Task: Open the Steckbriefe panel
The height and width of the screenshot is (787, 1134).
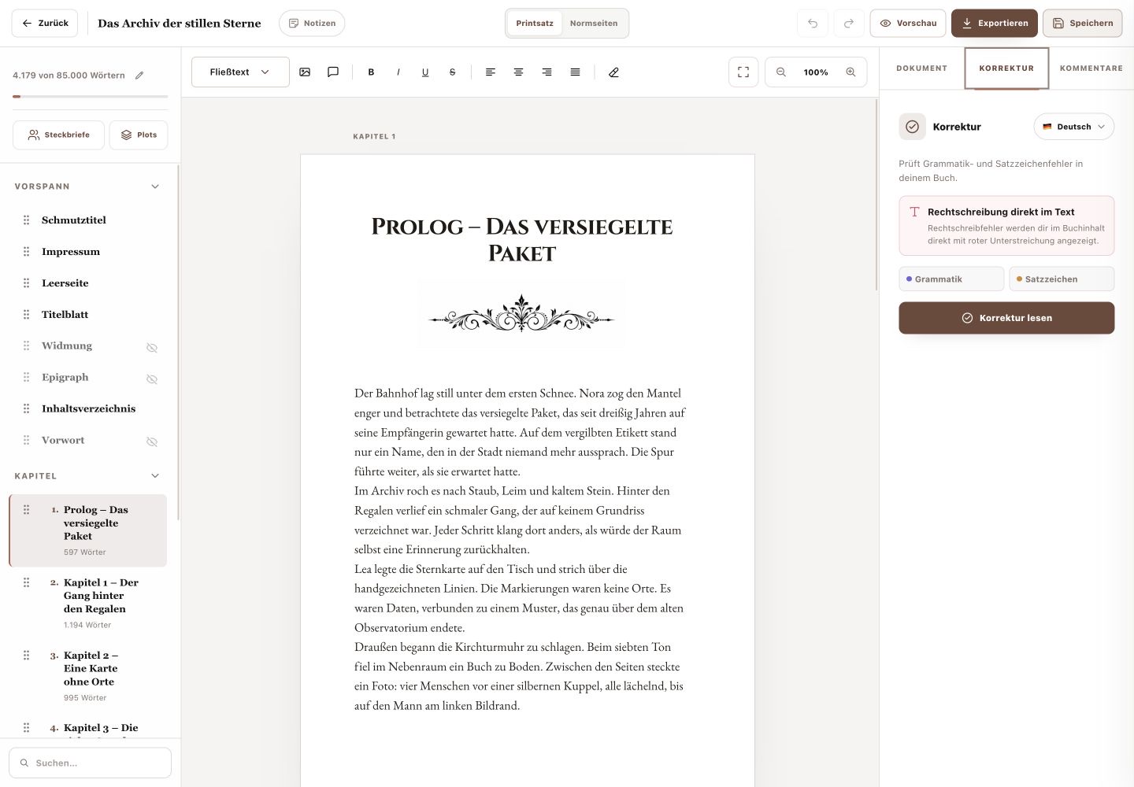Action: pyautogui.click(x=58, y=135)
